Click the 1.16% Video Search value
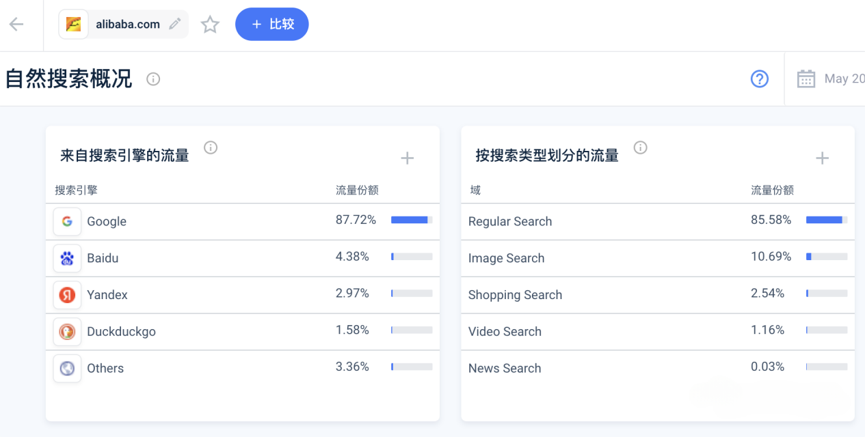The width and height of the screenshot is (865, 437). tap(767, 330)
